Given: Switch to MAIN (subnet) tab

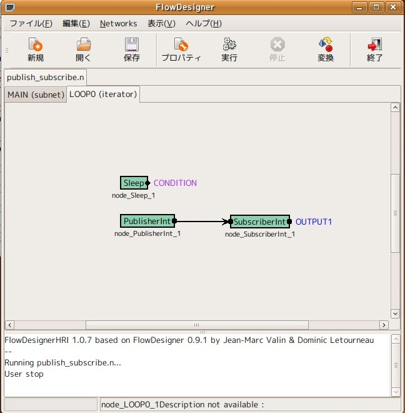Looking at the screenshot, I should pyautogui.click(x=36, y=94).
